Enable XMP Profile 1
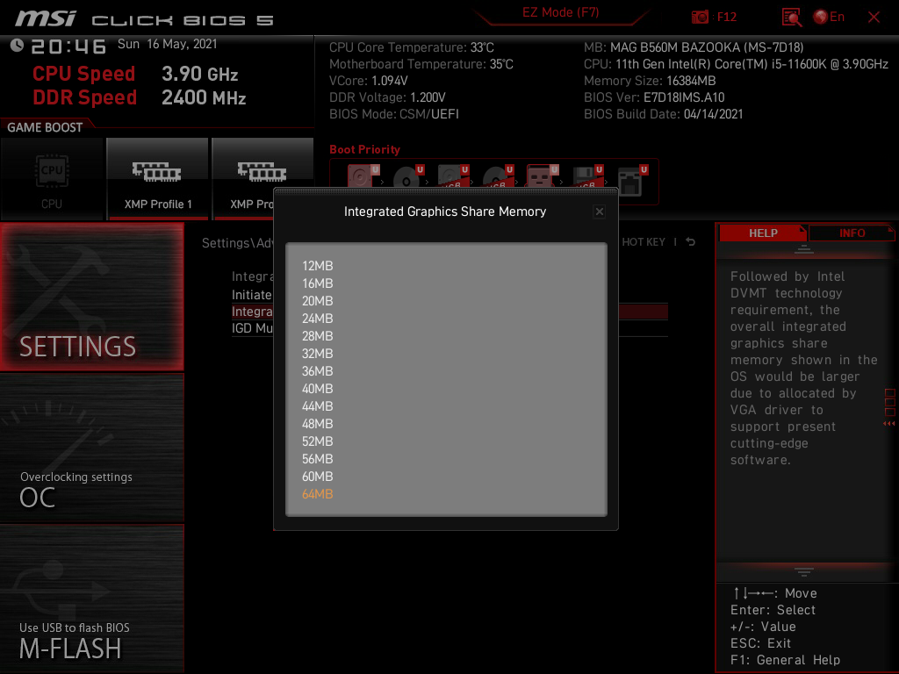This screenshot has width=899, height=674. 158,179
